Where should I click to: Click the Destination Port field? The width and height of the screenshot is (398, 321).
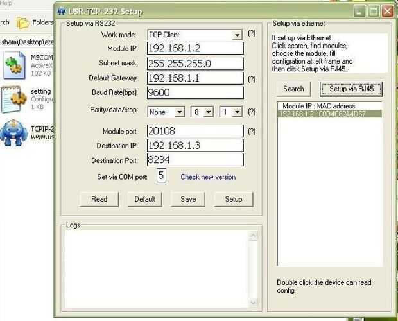click(195, 160)
